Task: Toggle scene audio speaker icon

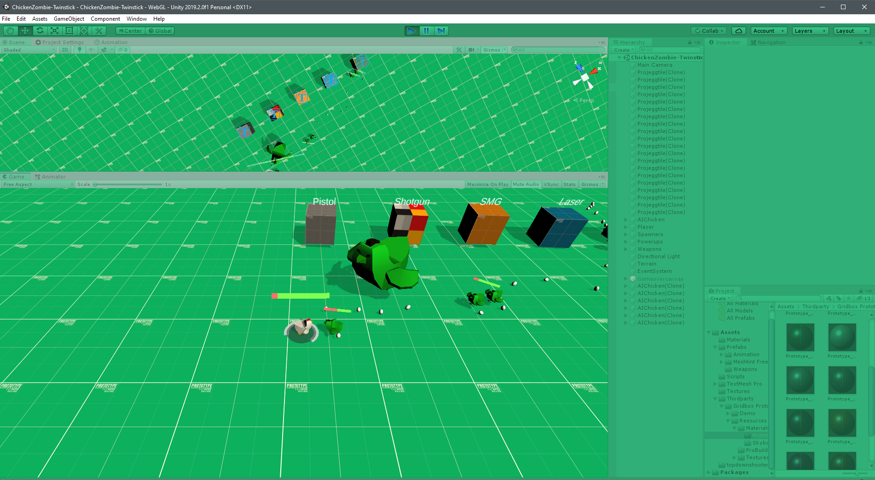Action: [x=91, y=50]
